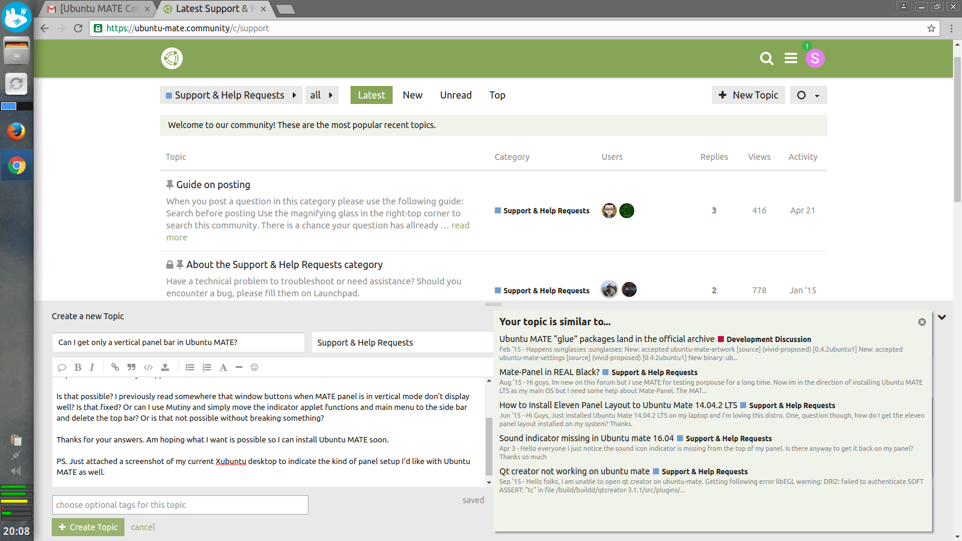Open the site search magnifier icon
This screenshot has width=962, height=541.
(x=767, y=58)
